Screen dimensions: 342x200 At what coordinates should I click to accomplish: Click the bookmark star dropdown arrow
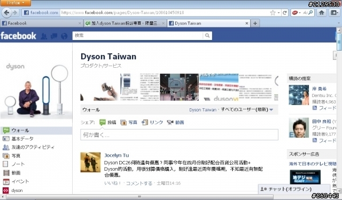click(279, 13)
